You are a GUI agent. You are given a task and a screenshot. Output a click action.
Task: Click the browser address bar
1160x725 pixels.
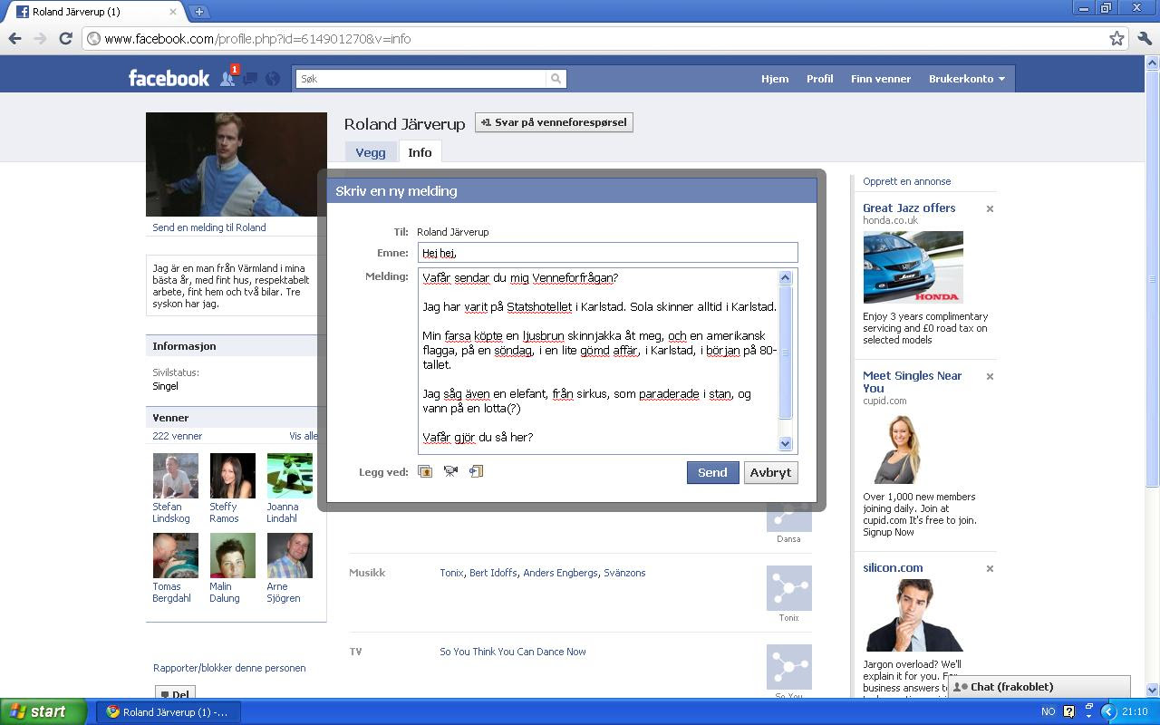pos(598,38)
